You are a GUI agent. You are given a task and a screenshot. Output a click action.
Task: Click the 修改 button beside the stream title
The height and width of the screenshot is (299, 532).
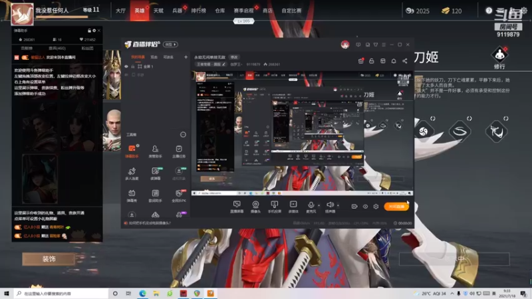tap(234, 57)
